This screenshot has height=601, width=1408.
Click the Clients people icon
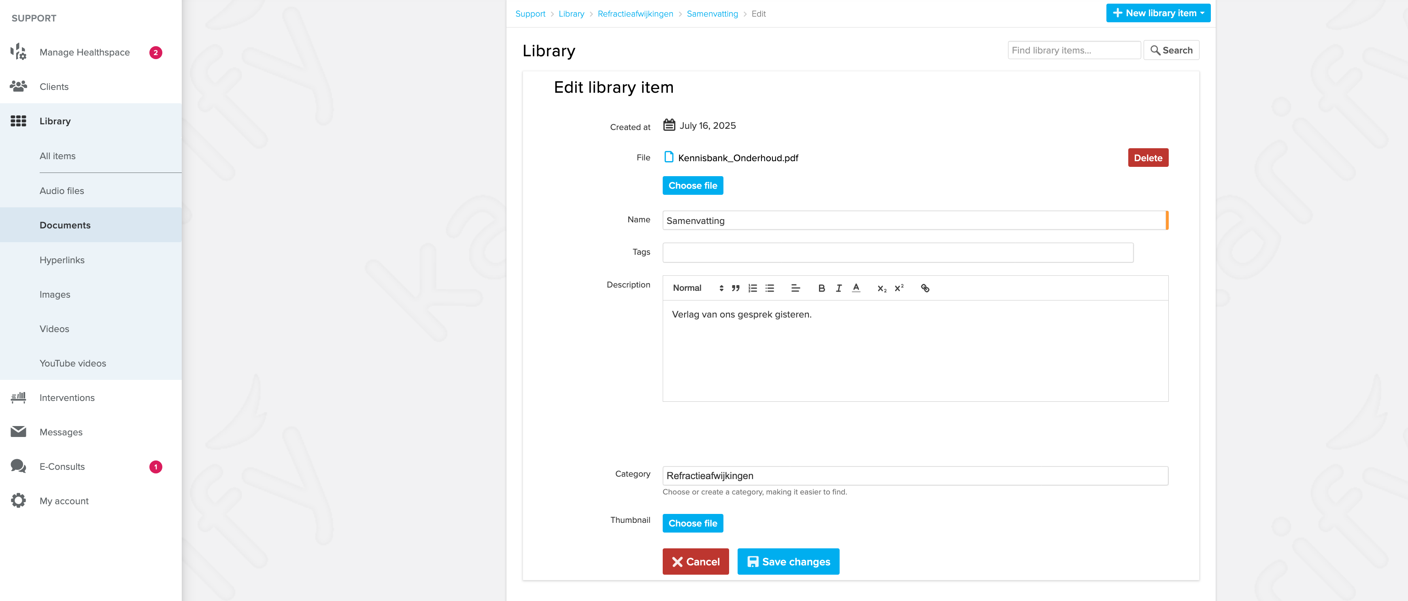tap(19, 86)
